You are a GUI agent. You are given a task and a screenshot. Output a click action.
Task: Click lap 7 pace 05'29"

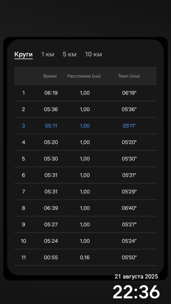pyautogui.click(x=129, y=192)
